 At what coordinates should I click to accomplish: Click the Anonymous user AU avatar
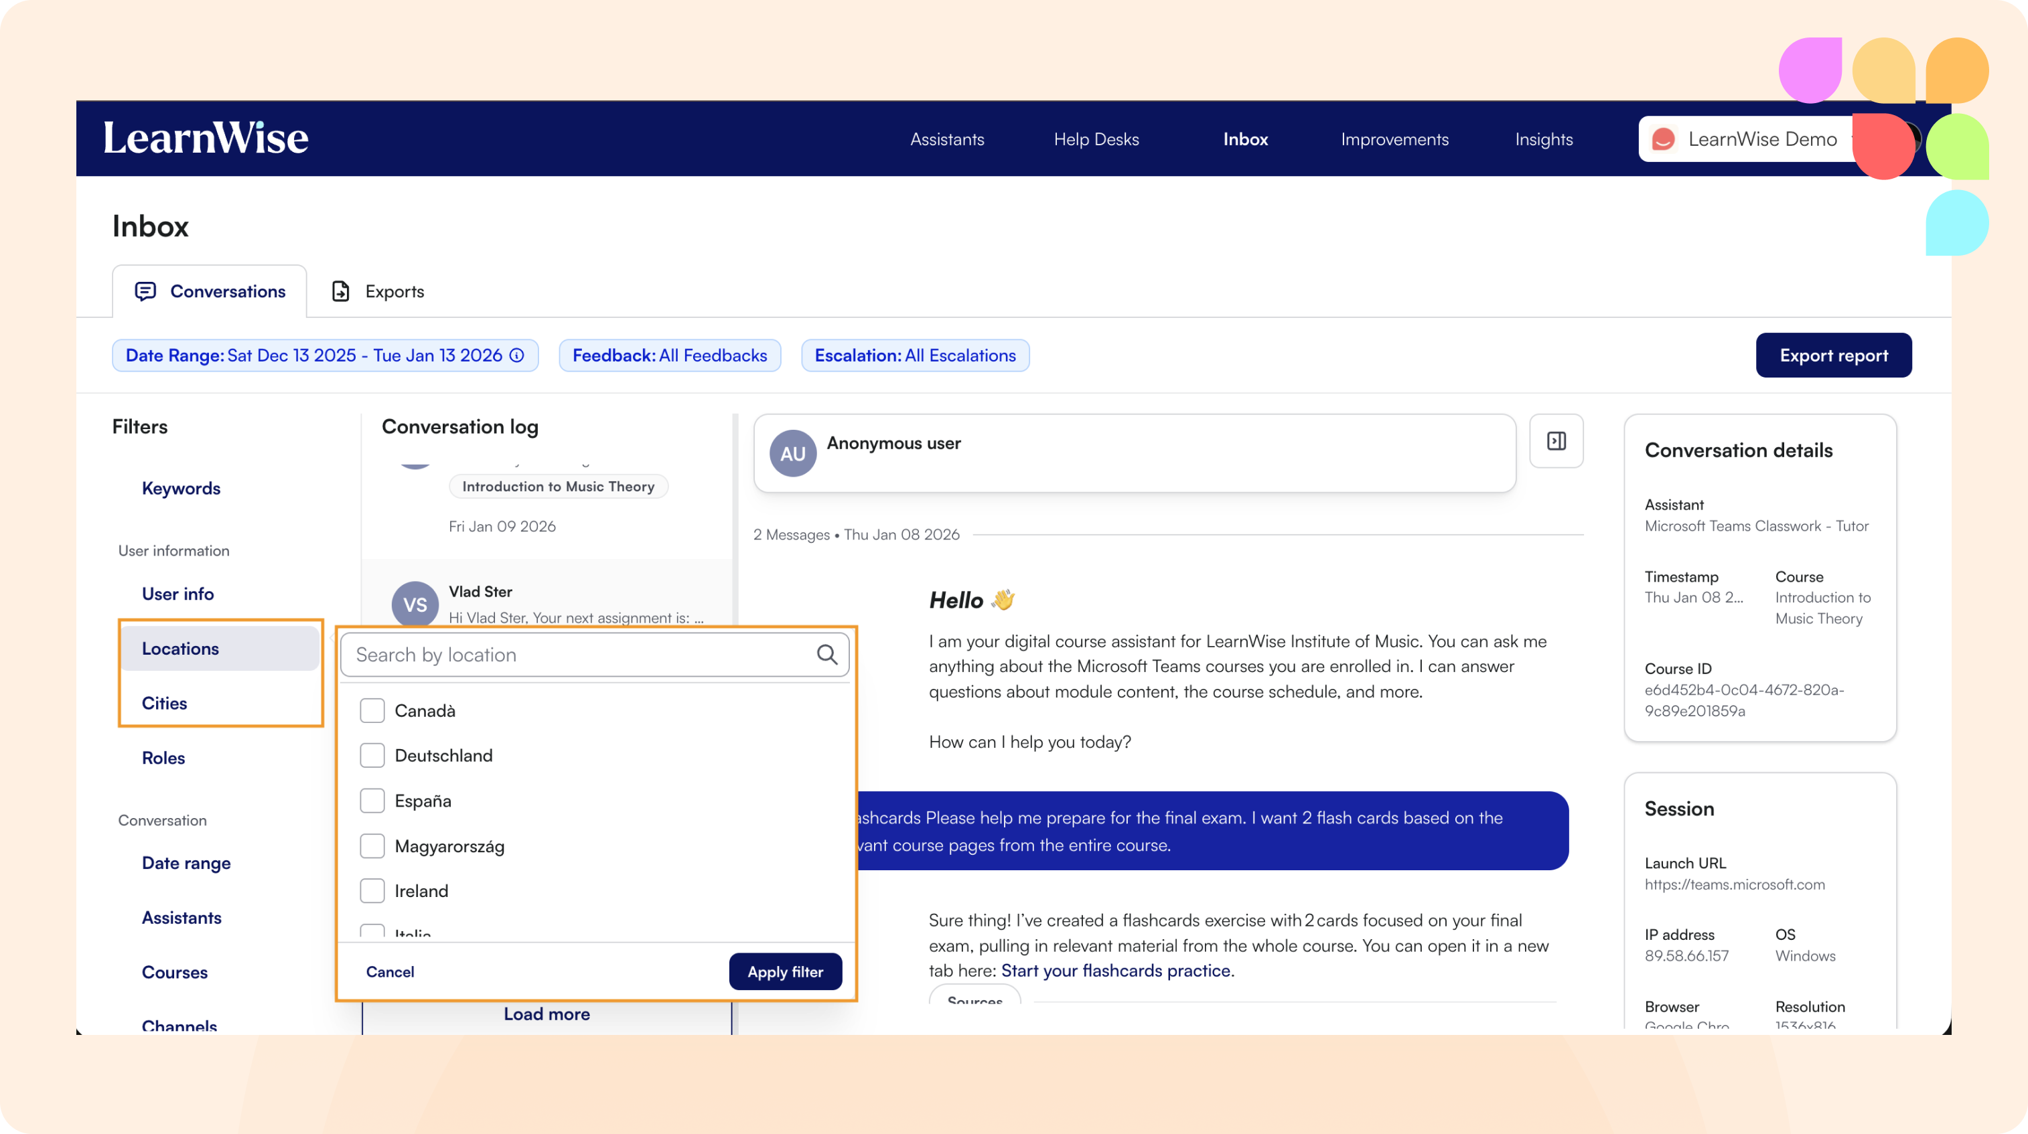point(792,453)
